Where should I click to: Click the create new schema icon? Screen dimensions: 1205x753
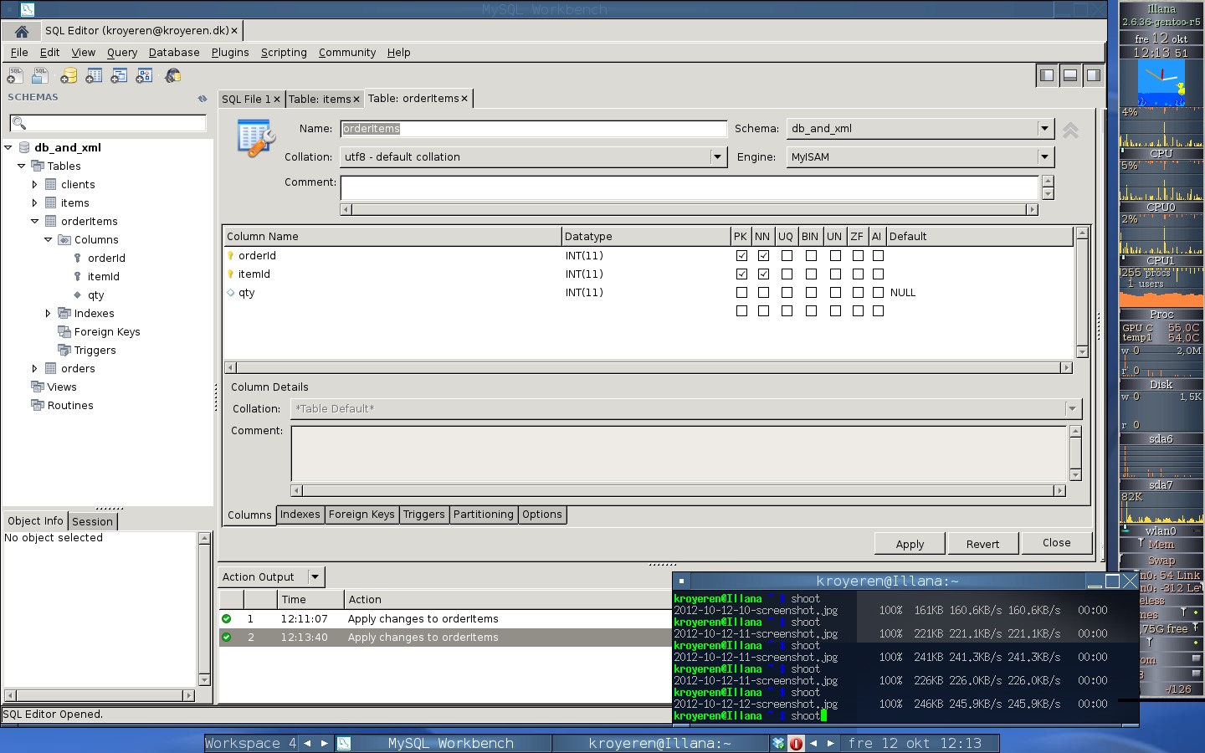point(69,76)
